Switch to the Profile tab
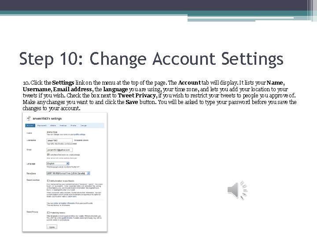 tap(74, 126)
